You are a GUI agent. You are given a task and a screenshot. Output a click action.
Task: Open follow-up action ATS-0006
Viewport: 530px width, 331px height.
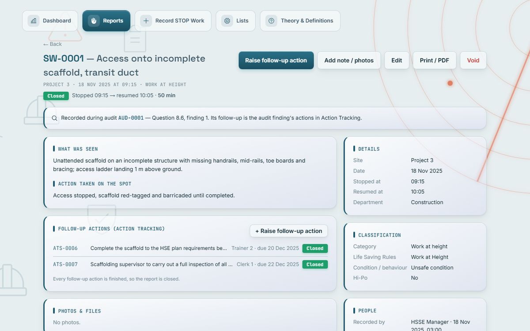(x=65, y=248)
